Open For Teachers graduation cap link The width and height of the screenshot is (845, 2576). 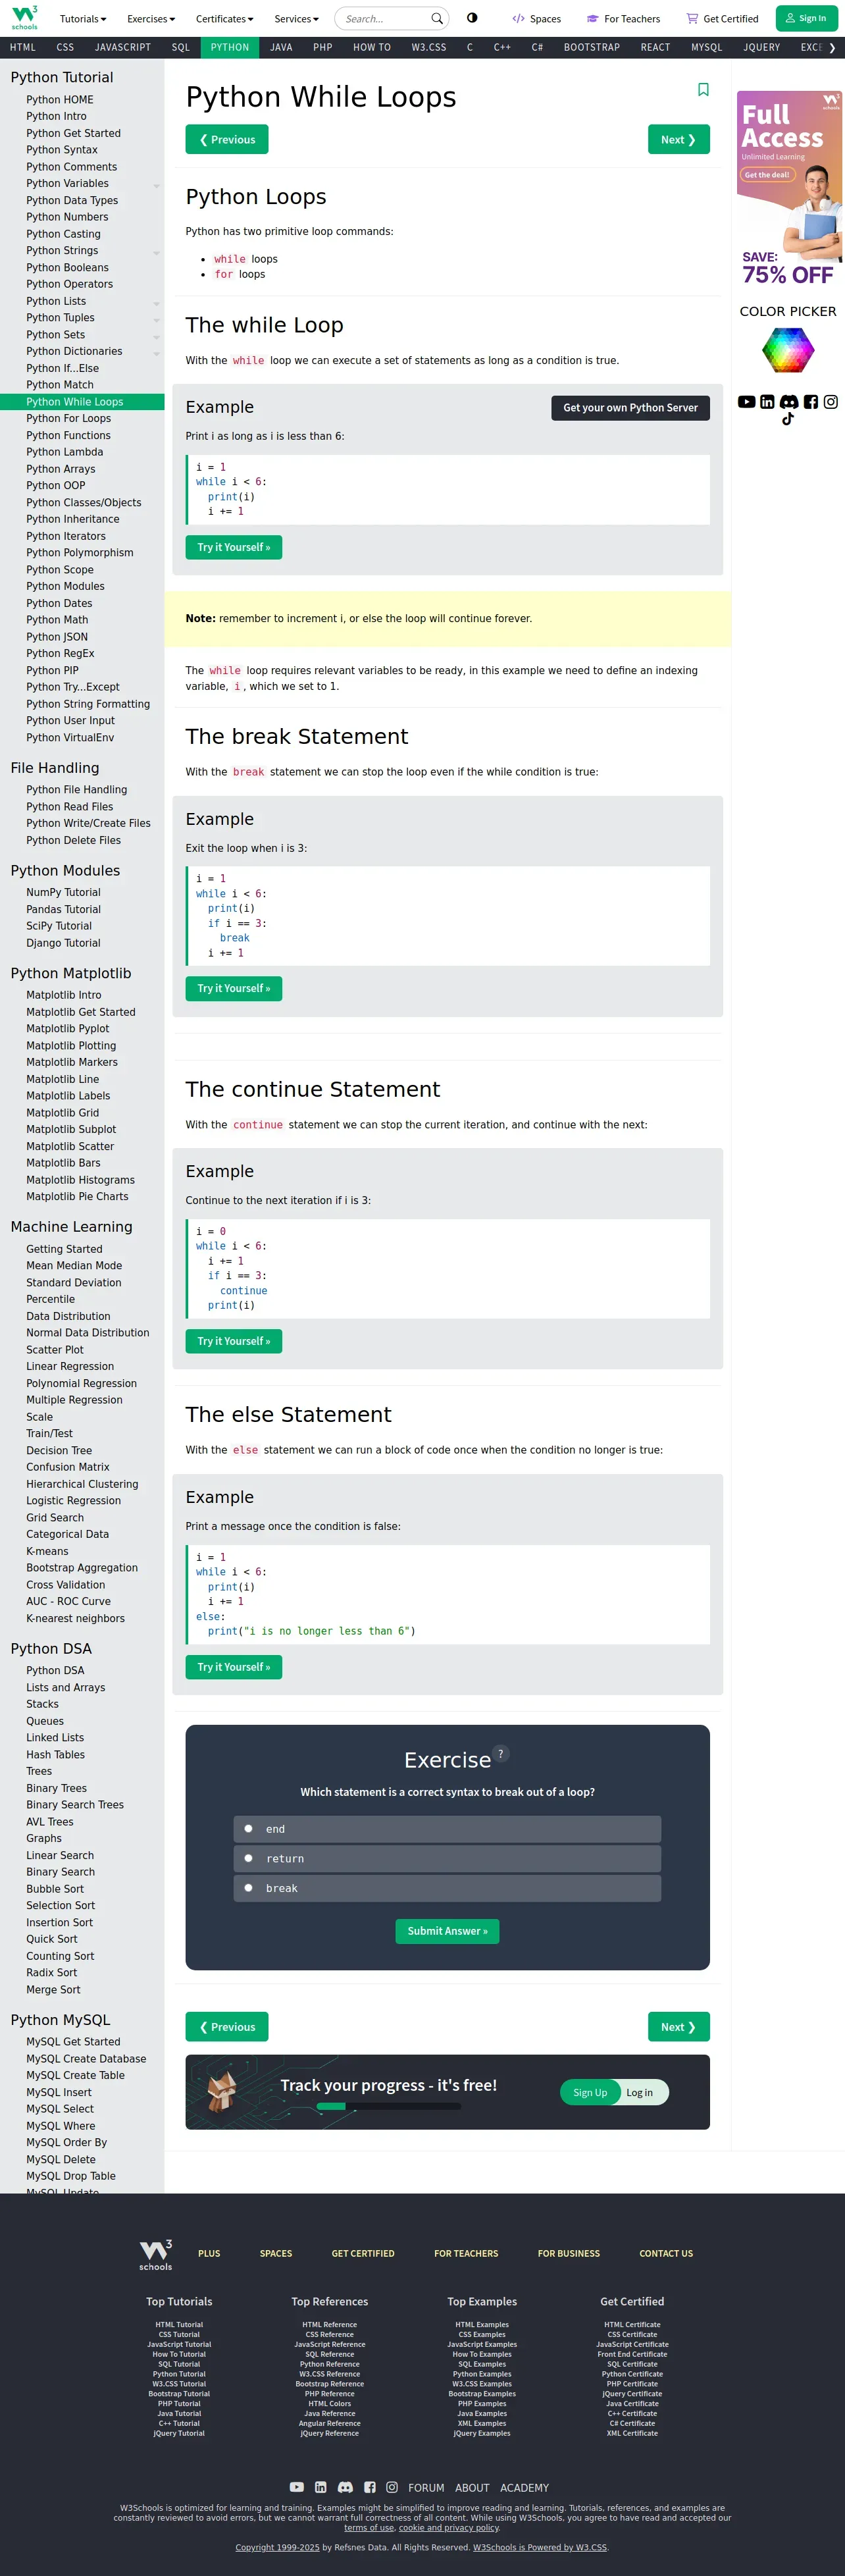(x=623, y=19)
